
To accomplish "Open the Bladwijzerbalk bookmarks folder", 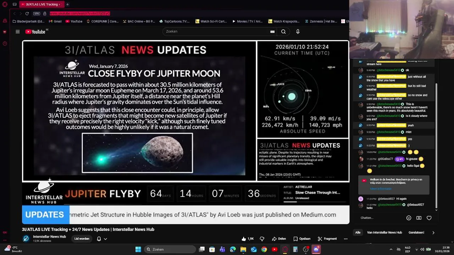I will [x=29, y=21].
